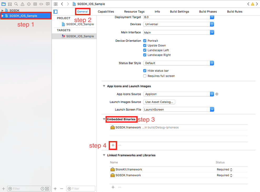Go forward in editor history
This screenshot has width=260, height=192.
pyautogui.click(x=68, y=4)
